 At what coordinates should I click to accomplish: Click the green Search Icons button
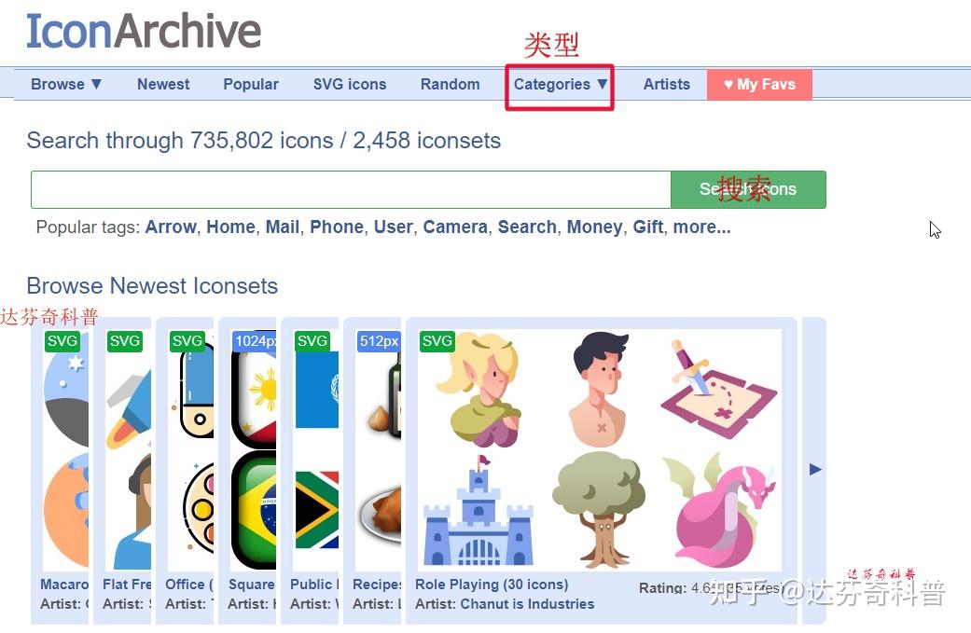point(748,189)
